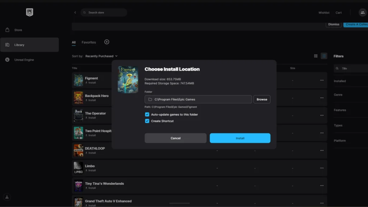Open Unreal Engine in the sidebar
Viewport: 368px width, 207px height.
[24, 60]
